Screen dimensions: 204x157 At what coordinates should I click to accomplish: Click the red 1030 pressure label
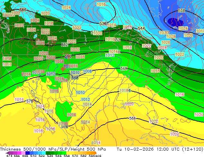click(x=164, y=33)
